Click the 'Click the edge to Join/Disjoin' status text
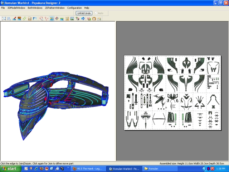The width and height of the screenshot is (229, 172). pyautogui.click(x=37, y=163)
